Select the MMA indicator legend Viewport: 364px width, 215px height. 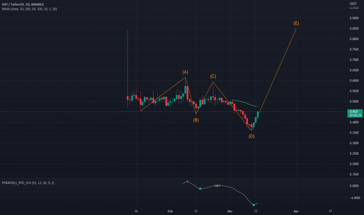coord(29,9)
